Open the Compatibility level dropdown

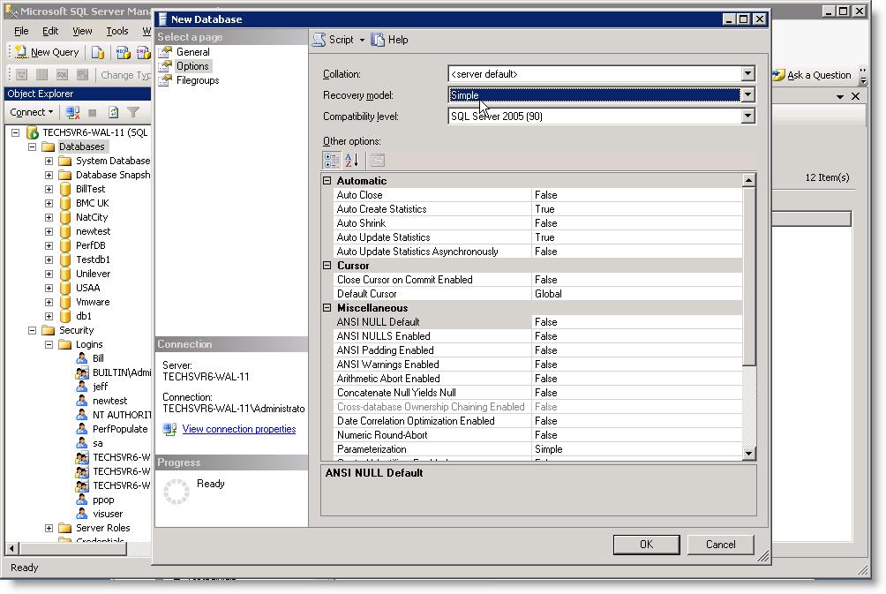pos(747,116)
